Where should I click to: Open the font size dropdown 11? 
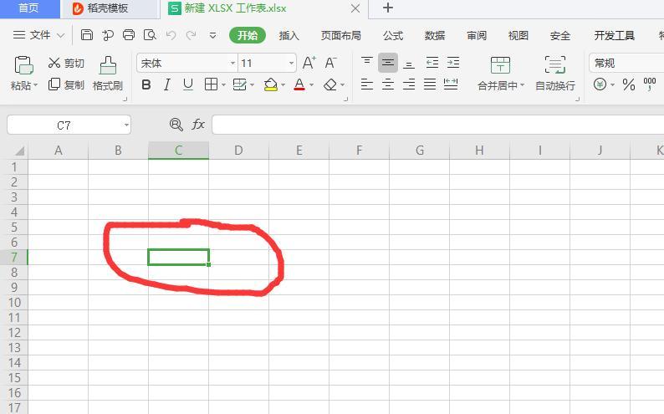tap(291, 63)
